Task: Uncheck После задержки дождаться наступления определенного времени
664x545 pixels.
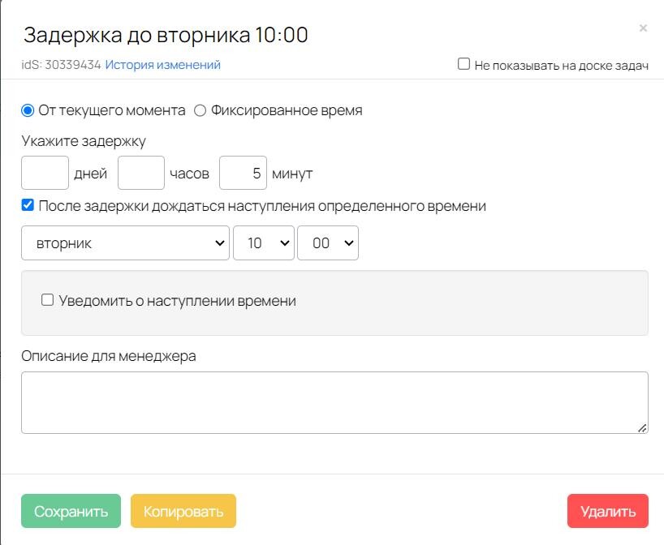Action: click(x=28, y=206)
